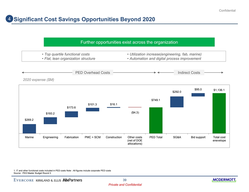Click the number 4 section badge

(x=10, y=19)
